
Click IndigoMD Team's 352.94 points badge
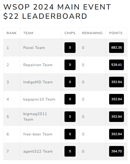[117, 82]
